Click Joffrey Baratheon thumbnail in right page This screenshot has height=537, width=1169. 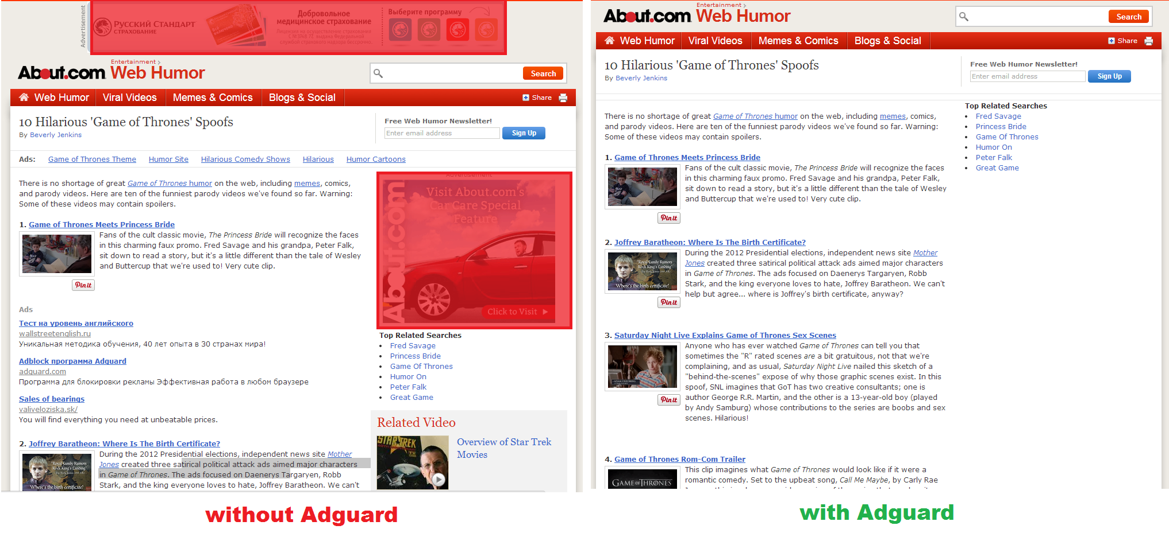pyautogui.click(x=642, y=271)
